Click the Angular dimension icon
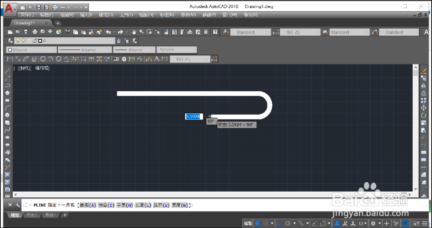 67,59
